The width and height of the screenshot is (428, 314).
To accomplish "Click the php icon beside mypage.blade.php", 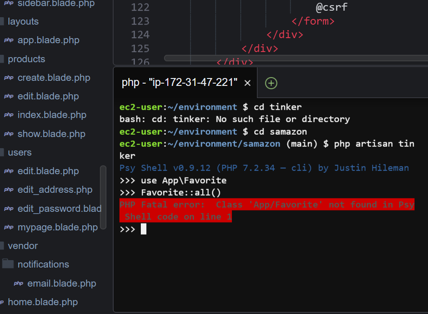I will [x=8, y=227].
